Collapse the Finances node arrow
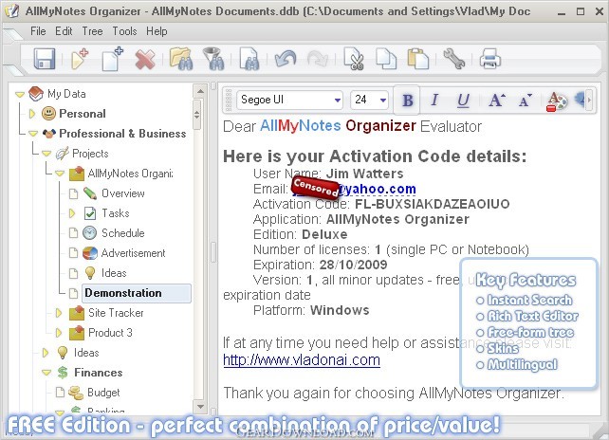This screenshot has height=440, width=609. coord(46,373)
